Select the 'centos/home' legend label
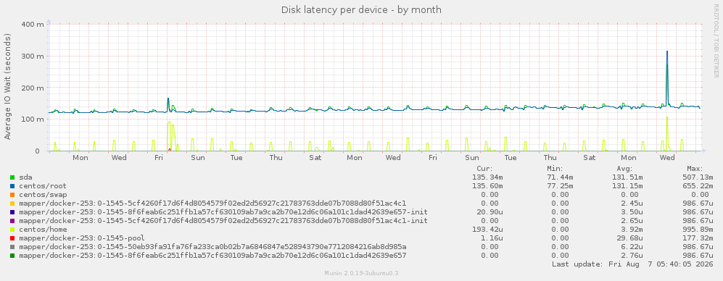723x281 pixels. coord(43,230)
